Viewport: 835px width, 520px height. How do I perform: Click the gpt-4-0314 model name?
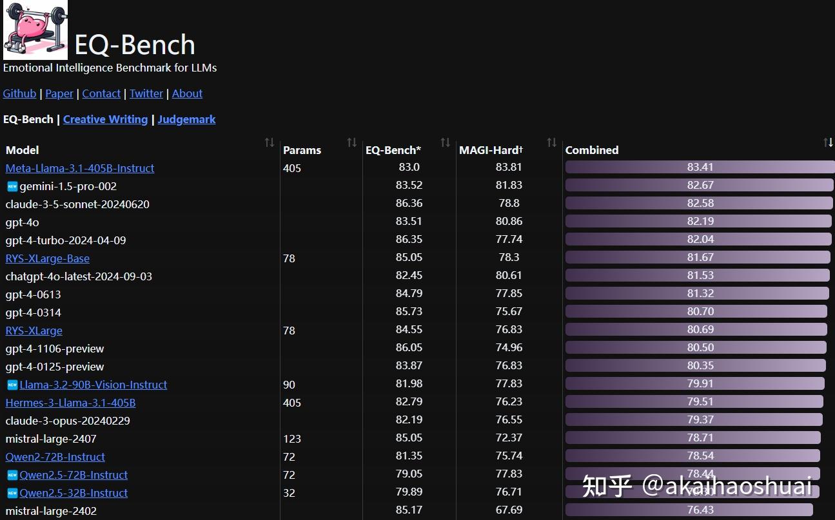point(34,313)
